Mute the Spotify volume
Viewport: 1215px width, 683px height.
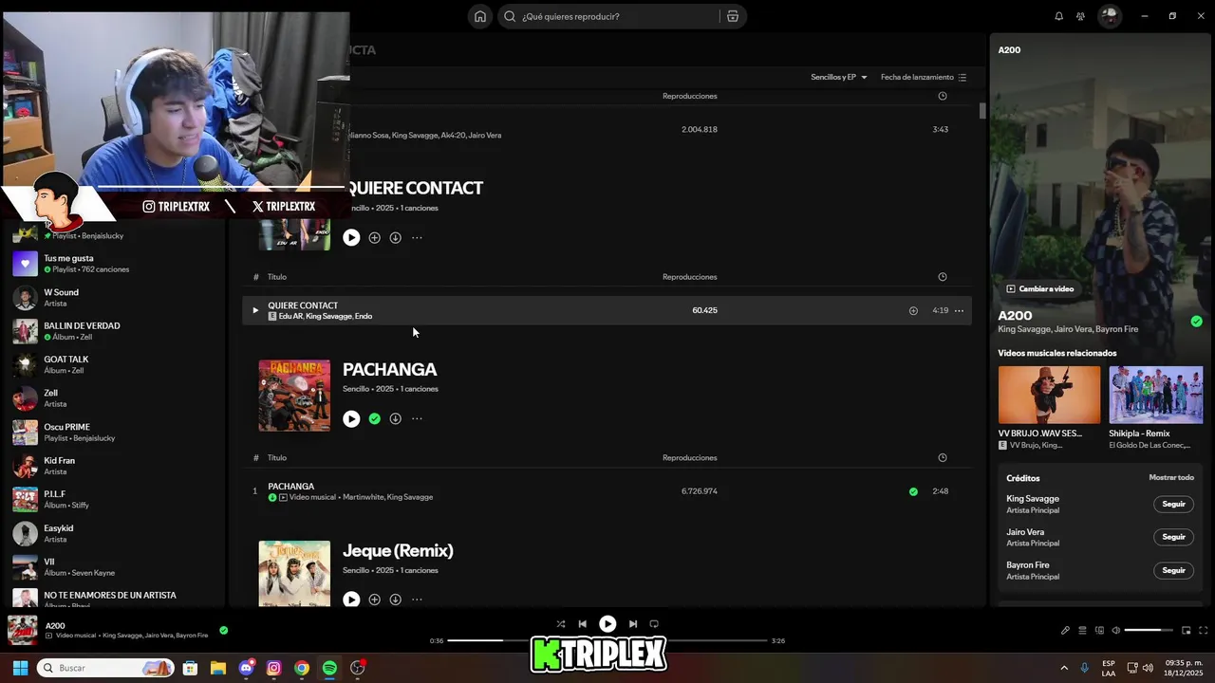coord(1116,631)
